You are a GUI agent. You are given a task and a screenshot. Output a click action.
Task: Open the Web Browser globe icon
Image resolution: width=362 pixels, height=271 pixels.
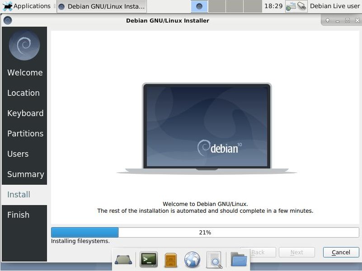tap(192, 260)
